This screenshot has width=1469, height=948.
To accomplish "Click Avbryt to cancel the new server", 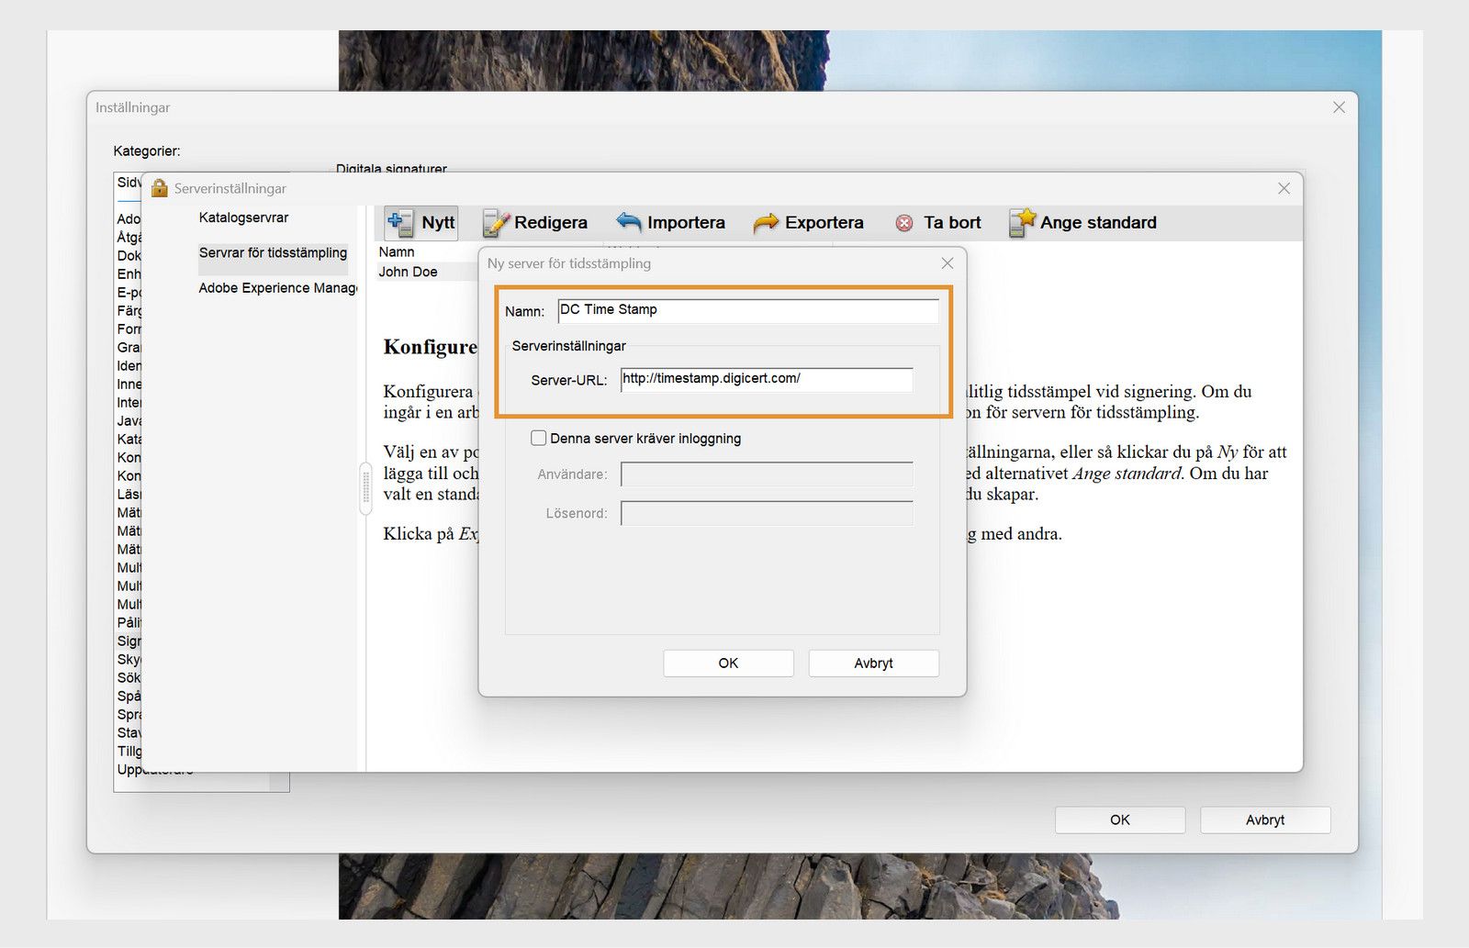I will (x=872, y=663).
